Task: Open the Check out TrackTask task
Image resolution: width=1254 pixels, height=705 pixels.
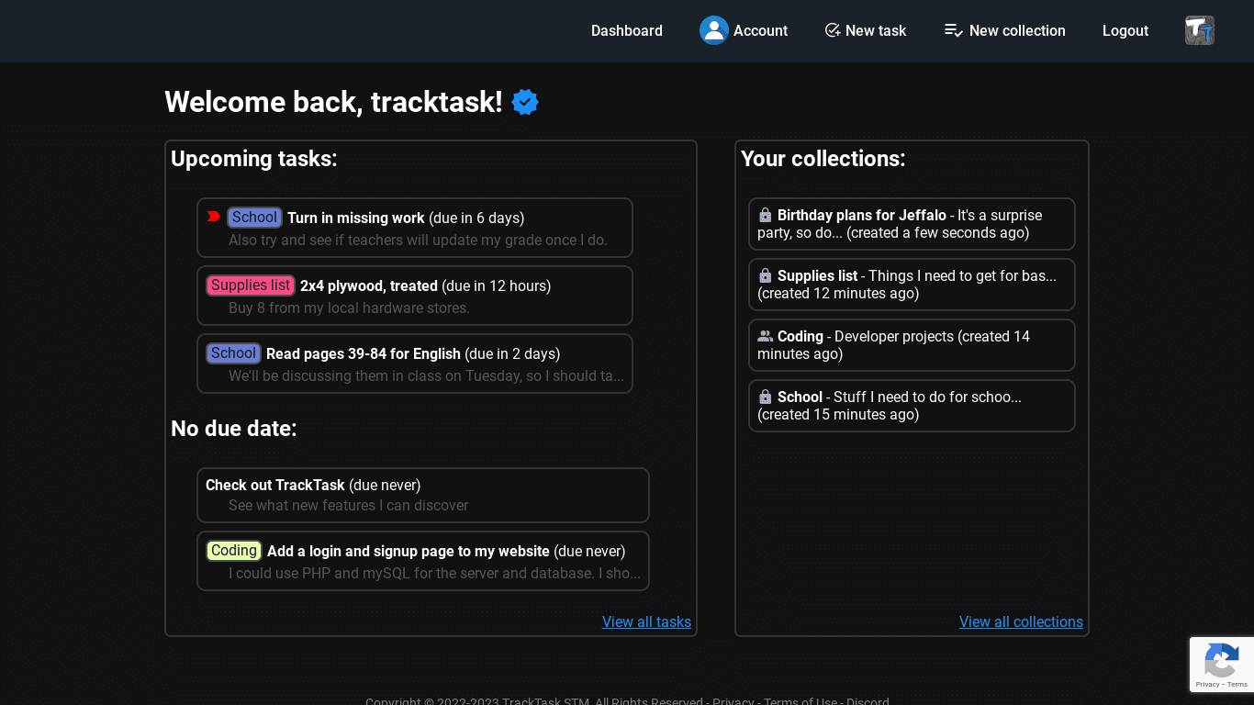Action: [423, 495]
